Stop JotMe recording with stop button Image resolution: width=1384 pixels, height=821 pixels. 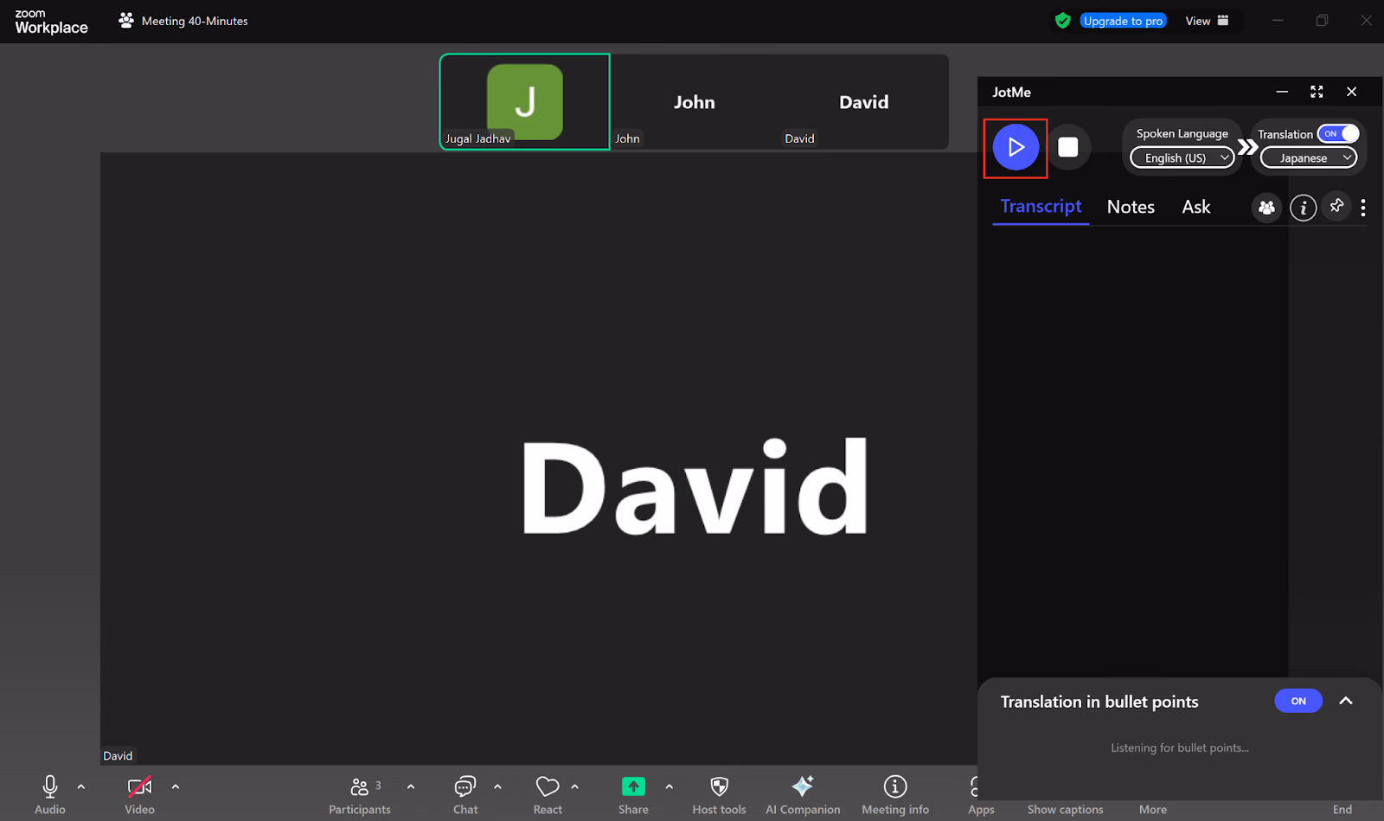click(1068, 147)
